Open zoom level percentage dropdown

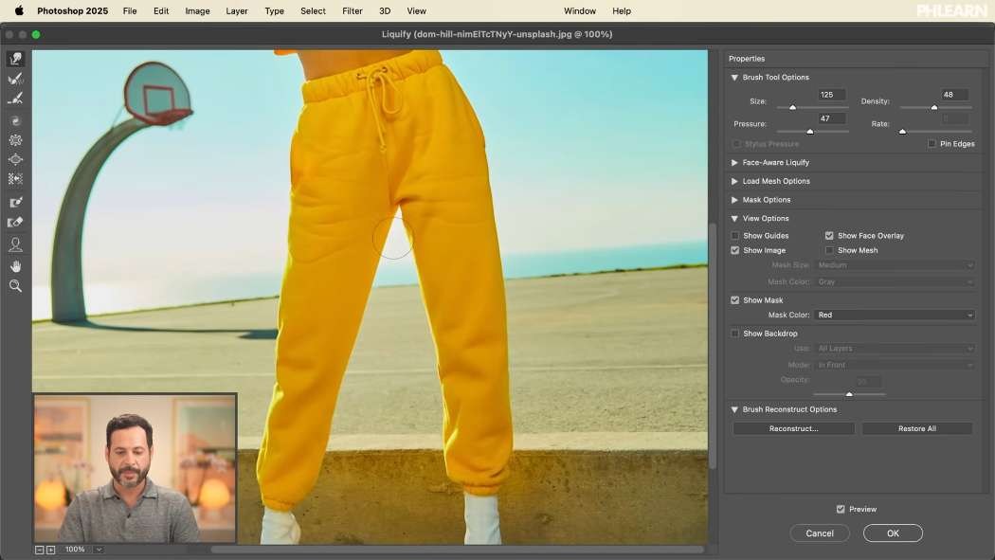pyautogui.click(x=99, y=550)
